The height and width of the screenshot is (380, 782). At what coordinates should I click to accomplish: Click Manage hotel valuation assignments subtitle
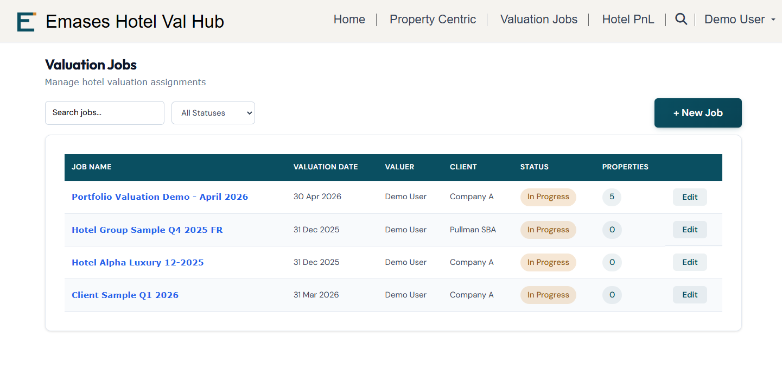point(125,83)
